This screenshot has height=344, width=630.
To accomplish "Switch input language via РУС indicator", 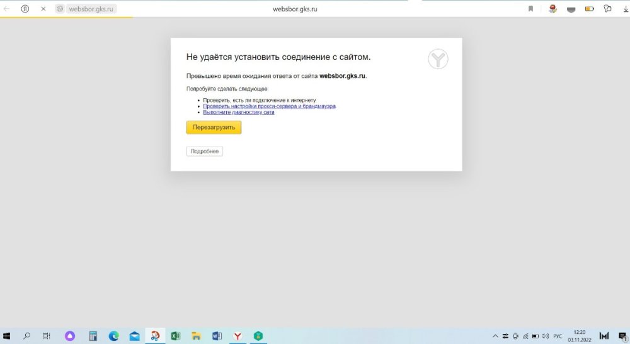I will [x=558, y=336].
